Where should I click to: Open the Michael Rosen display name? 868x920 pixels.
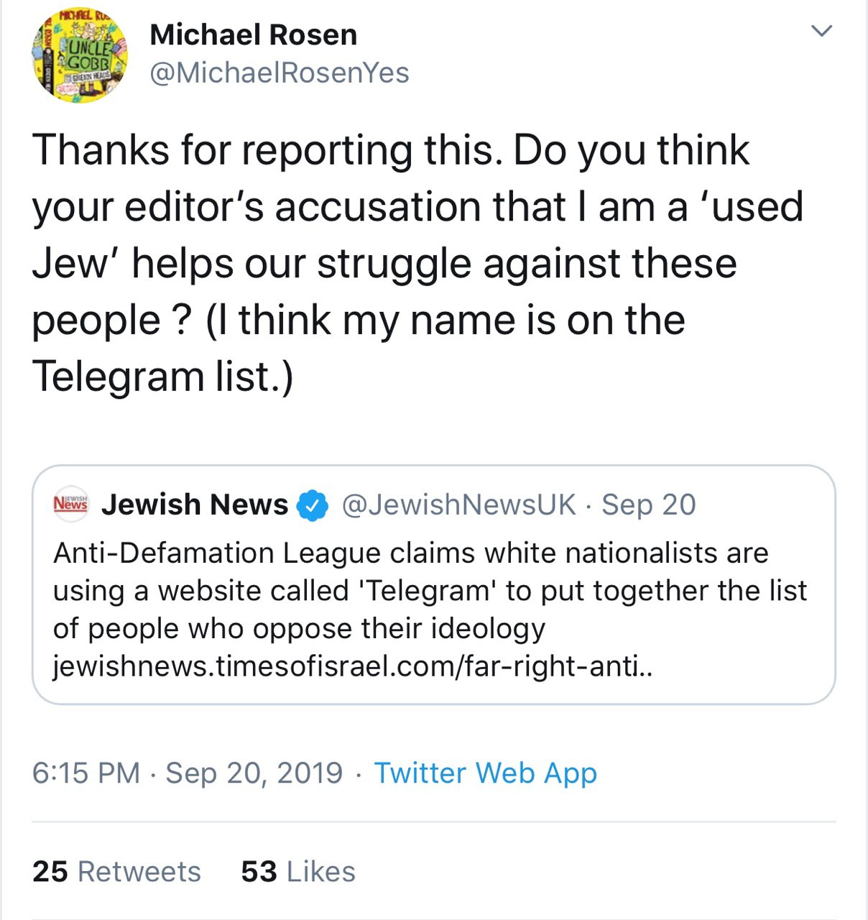coord(253,34)
